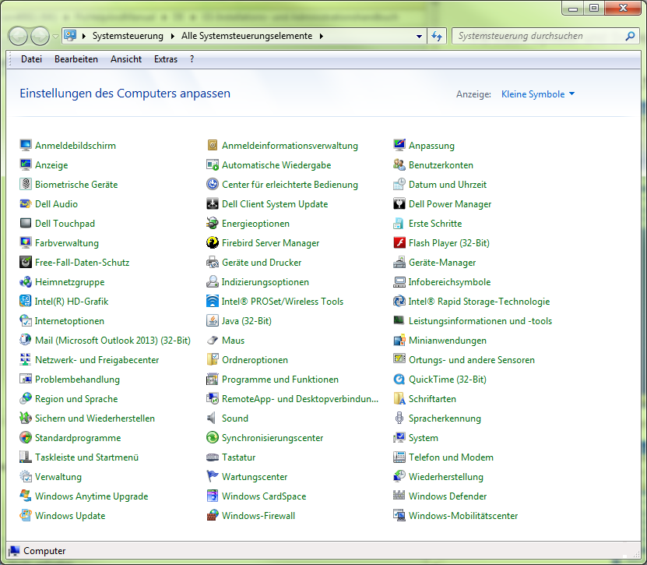Expand the address bar history dropdown
Screen dimensions: 647x565
pos(419,36)
